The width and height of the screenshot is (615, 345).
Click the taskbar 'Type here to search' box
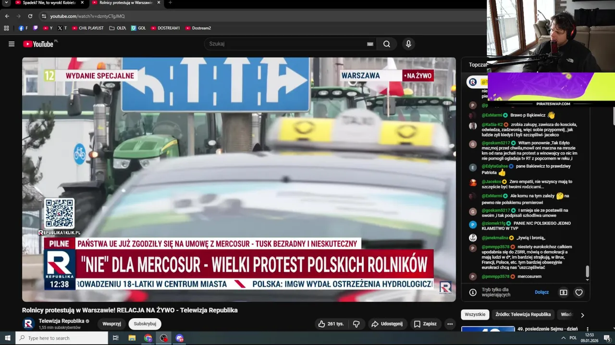click(x=62, y=338)
